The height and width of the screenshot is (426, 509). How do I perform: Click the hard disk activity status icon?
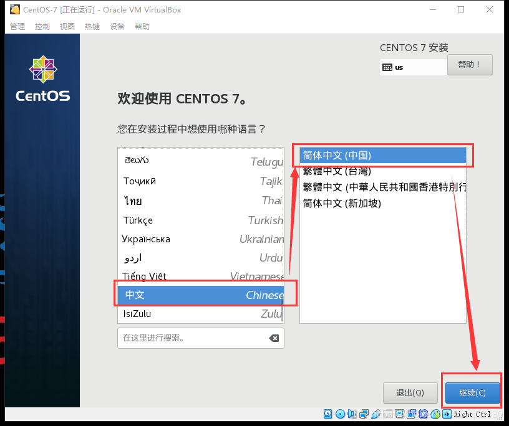click(328, 414)
